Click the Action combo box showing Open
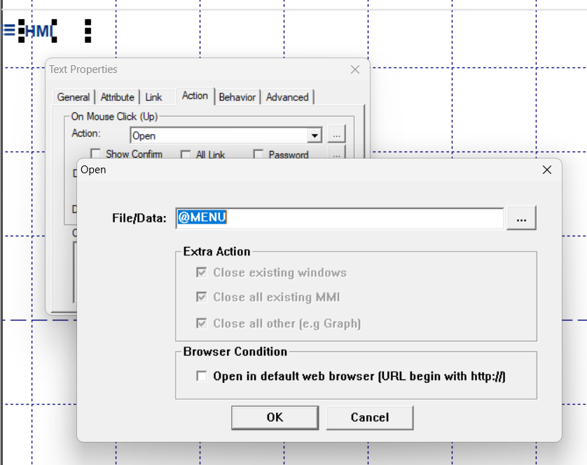This screenshot has height=465, width=587. 219,135
